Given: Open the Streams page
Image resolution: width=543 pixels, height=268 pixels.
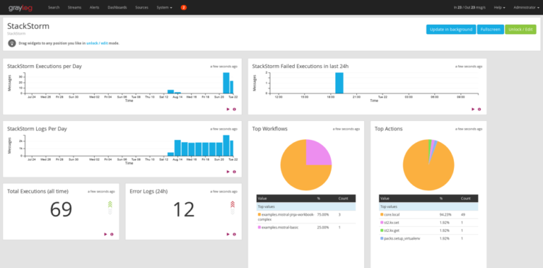Looking at the screenshot, I should (x=75, y=7).
